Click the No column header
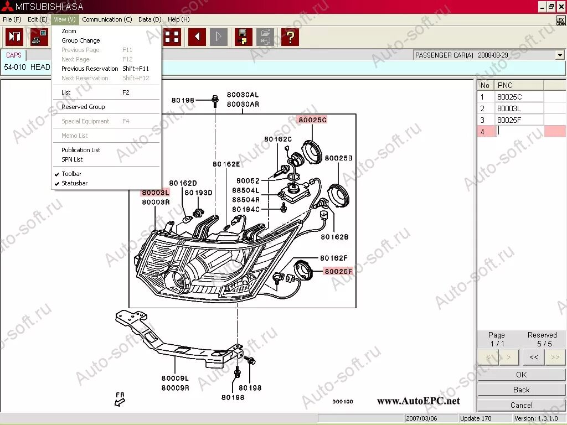Image resolution: width=567 pixels, height=425 pixels. coord(486,85)
